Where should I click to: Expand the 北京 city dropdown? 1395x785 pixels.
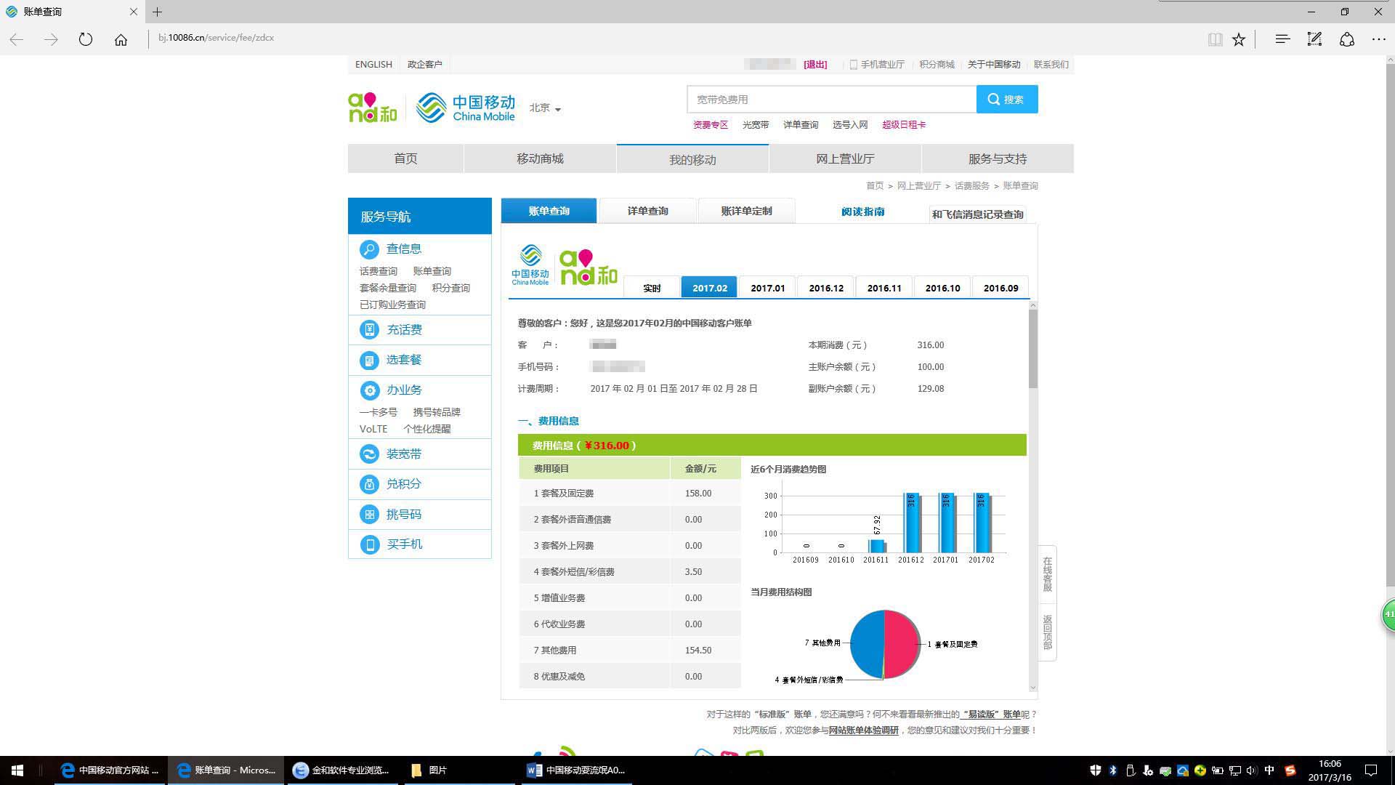pyautogui.click(x=545, y=108)
